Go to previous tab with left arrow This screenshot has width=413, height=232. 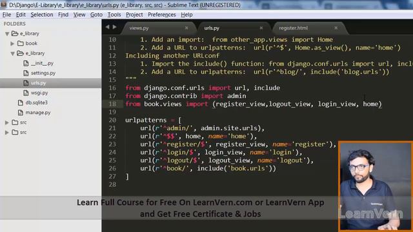(x=108, y=27)
